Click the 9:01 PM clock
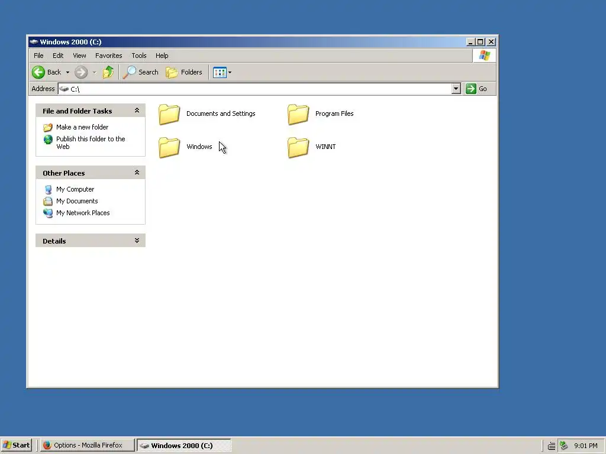Image resolution: width=606 pixels, height=454 pixels. [585, 446]
